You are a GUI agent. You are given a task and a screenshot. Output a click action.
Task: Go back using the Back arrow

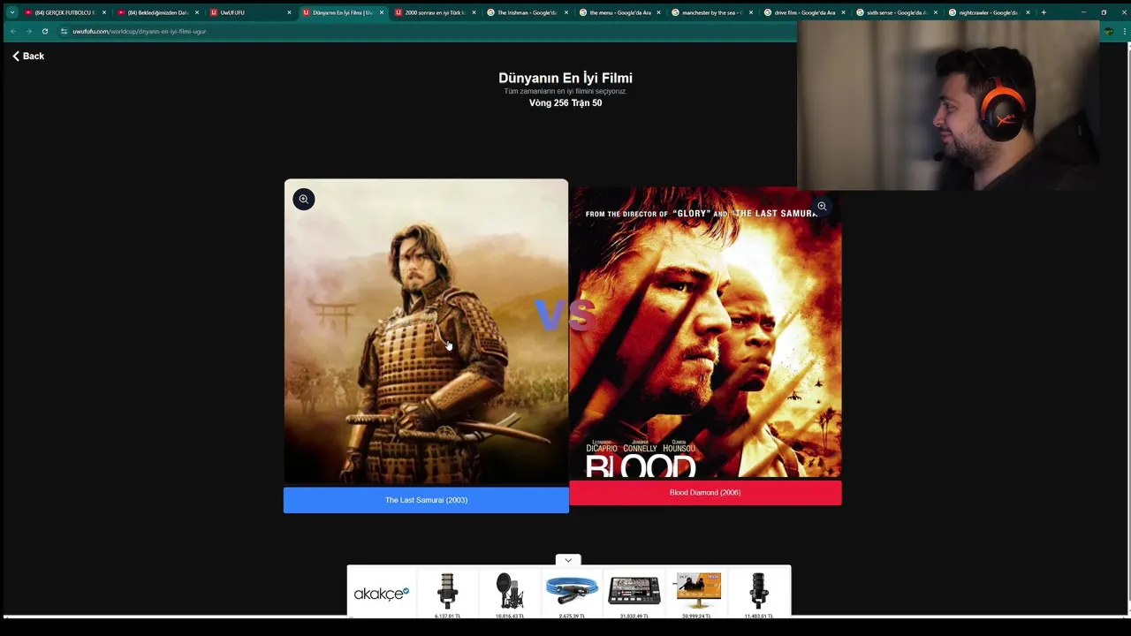pyautogui.click(x=28, y=56)
